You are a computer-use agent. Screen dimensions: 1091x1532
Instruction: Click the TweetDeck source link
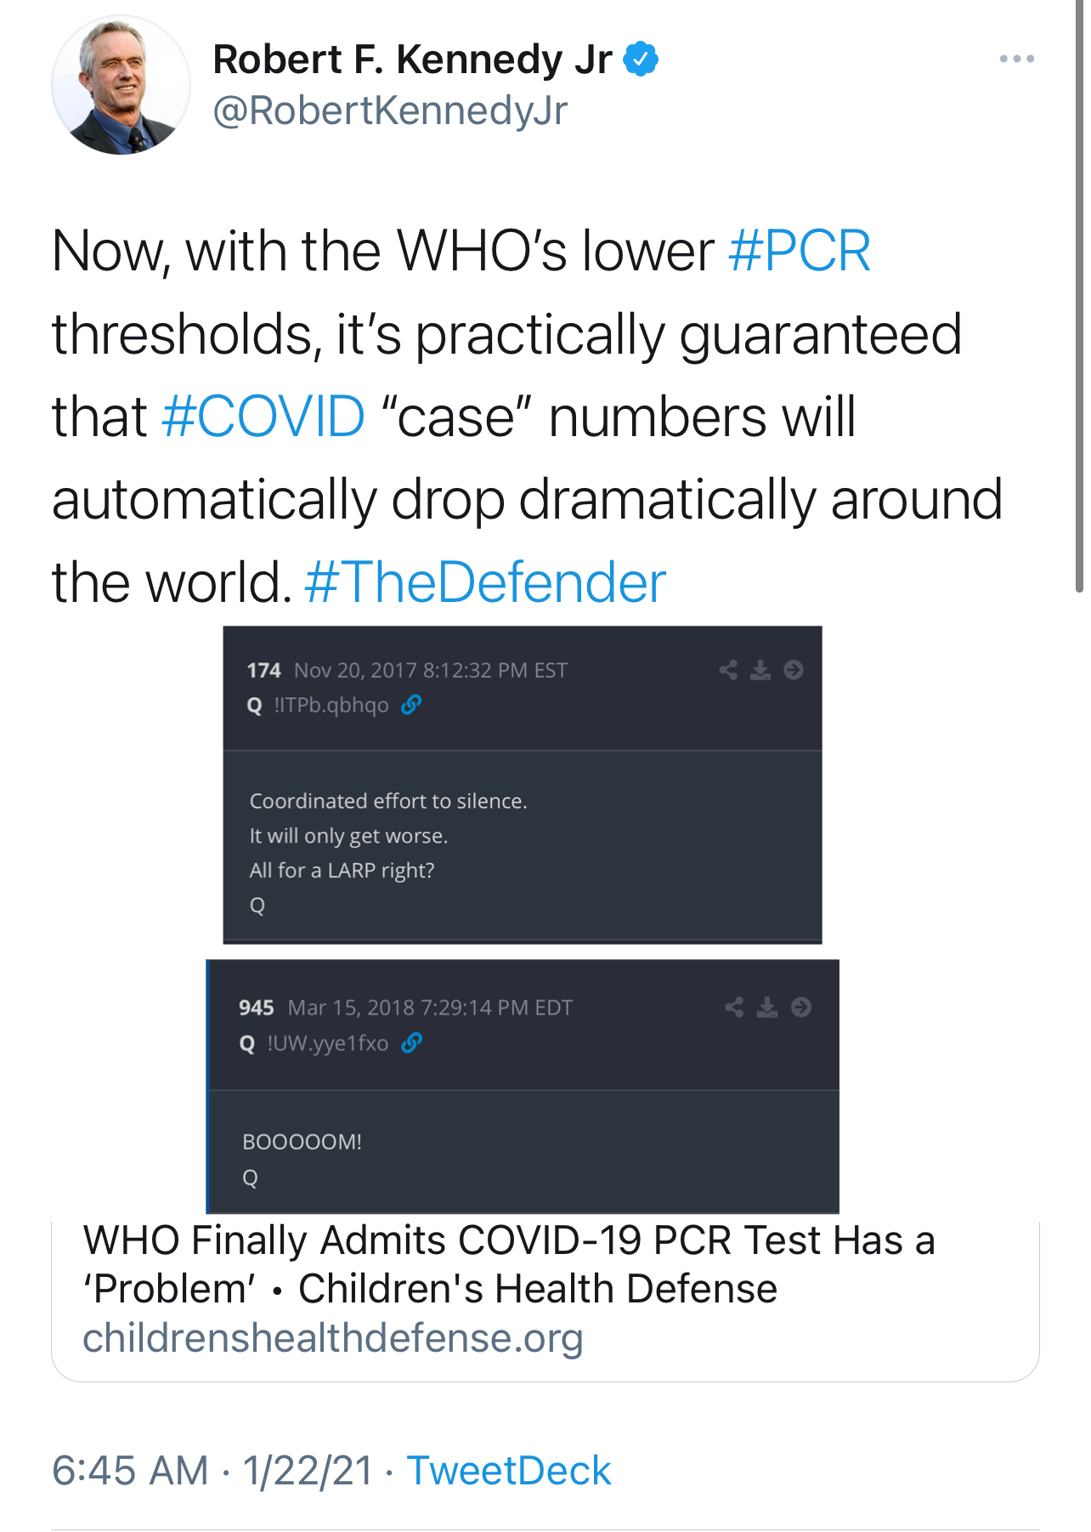(x=509, y=1471)
